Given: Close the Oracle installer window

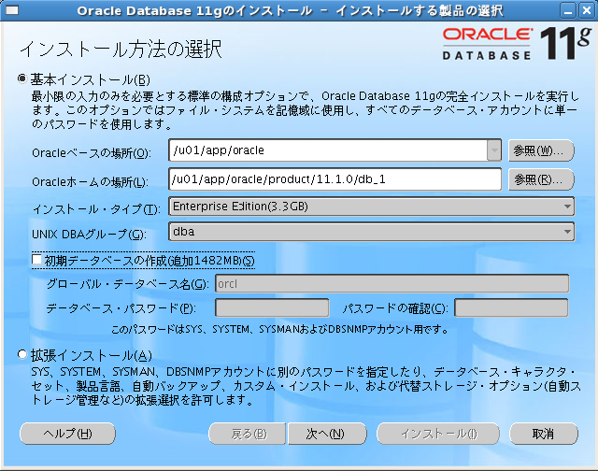Looking at the screenshot, I should click(x=586, y=10).
